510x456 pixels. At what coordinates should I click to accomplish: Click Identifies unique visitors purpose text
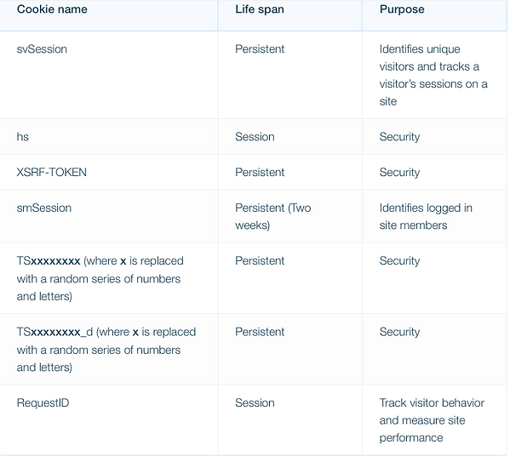(x=433, y=75)
